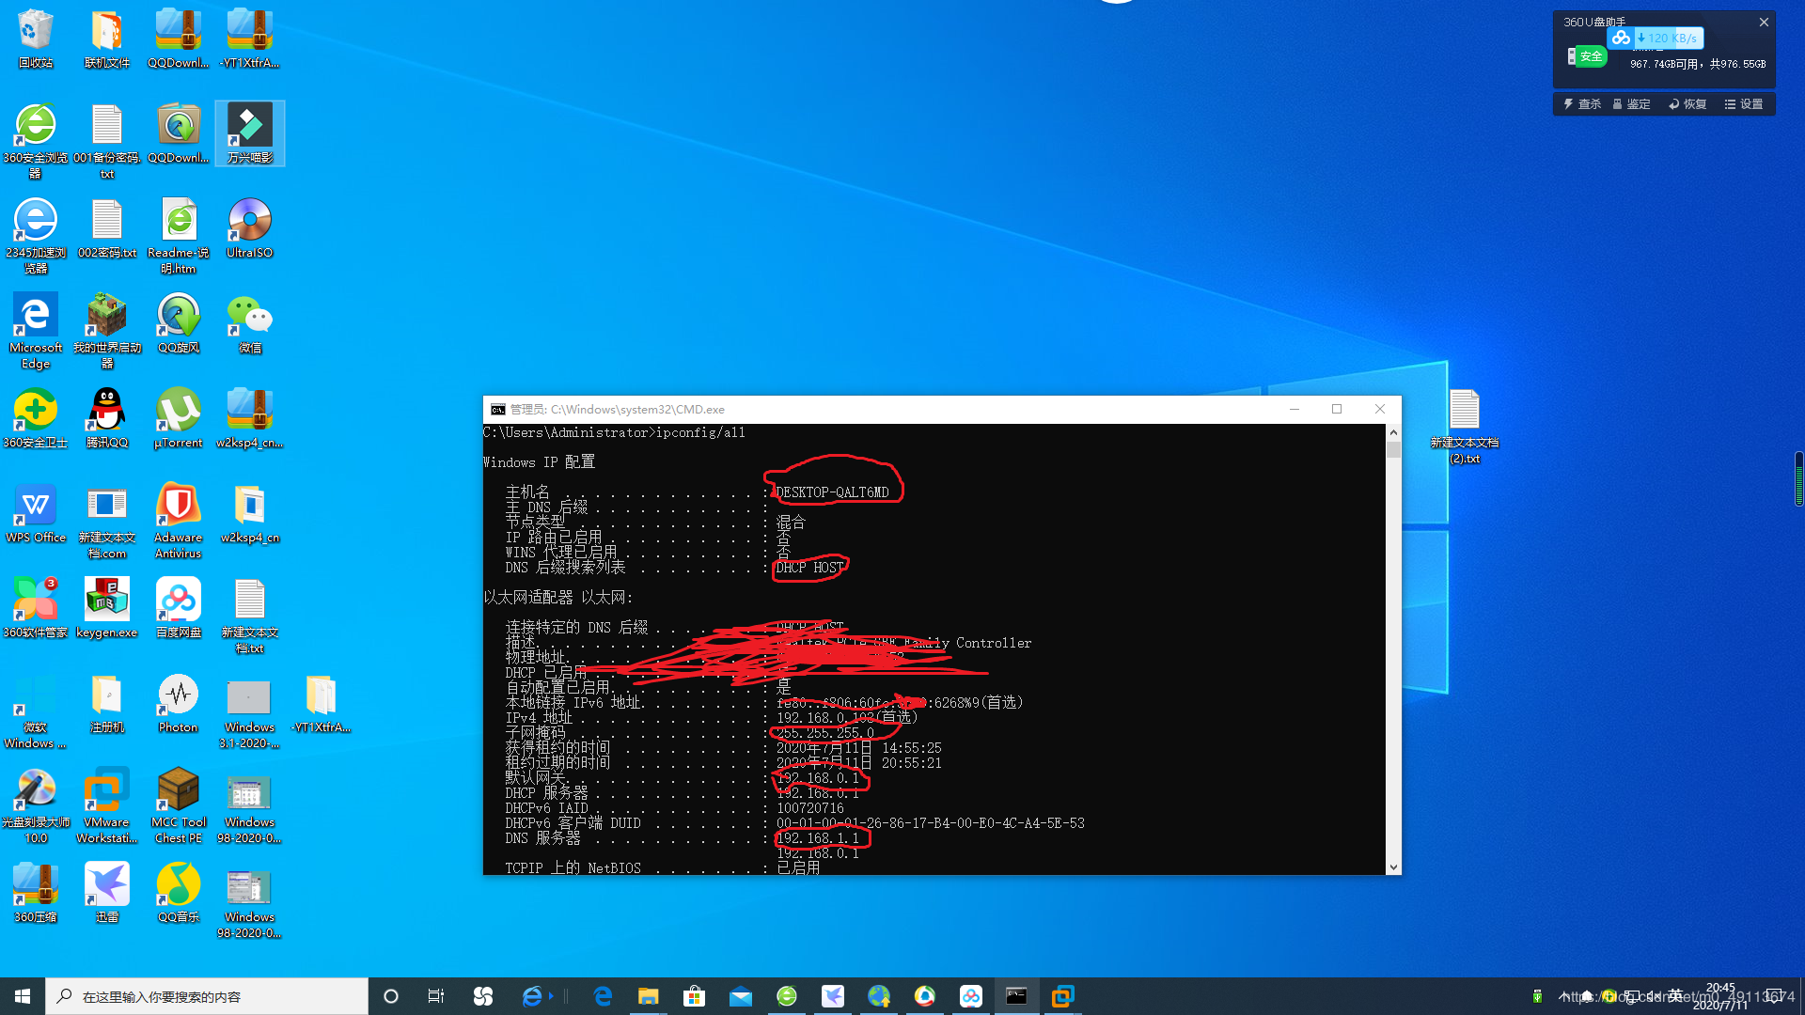Open Task View from the taskbar
Screen dimensions: 1805x1015
pos(435,996)
